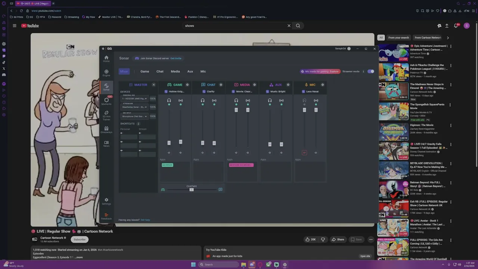The width and height of the screenshot is (478, 269).
Task: Mute MIC stream mix channel
Action: 316,152
